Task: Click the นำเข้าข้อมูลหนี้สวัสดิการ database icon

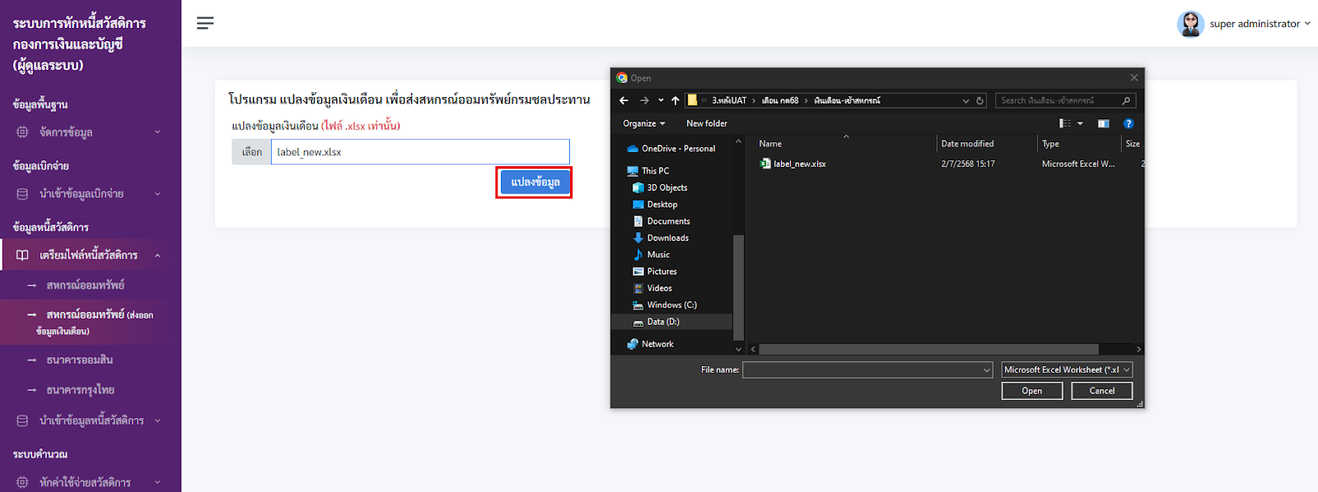Action: pyautogui.click(x=22, y=420)
